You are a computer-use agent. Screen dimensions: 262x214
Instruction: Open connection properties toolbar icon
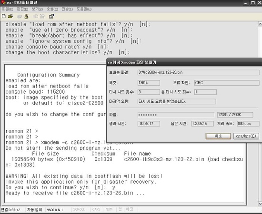[x=51, y=16]
